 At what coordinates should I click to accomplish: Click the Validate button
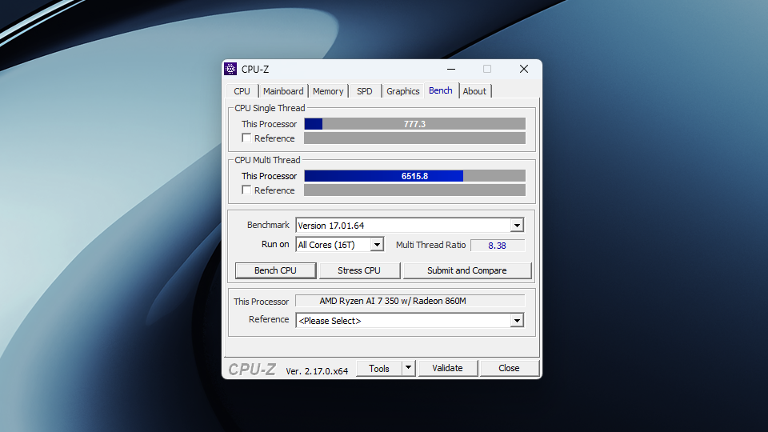coord(447,368)
